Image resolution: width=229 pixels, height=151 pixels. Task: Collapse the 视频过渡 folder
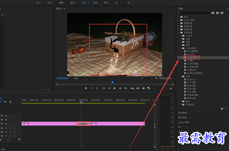pyautogui.click(x=179, y=33)
